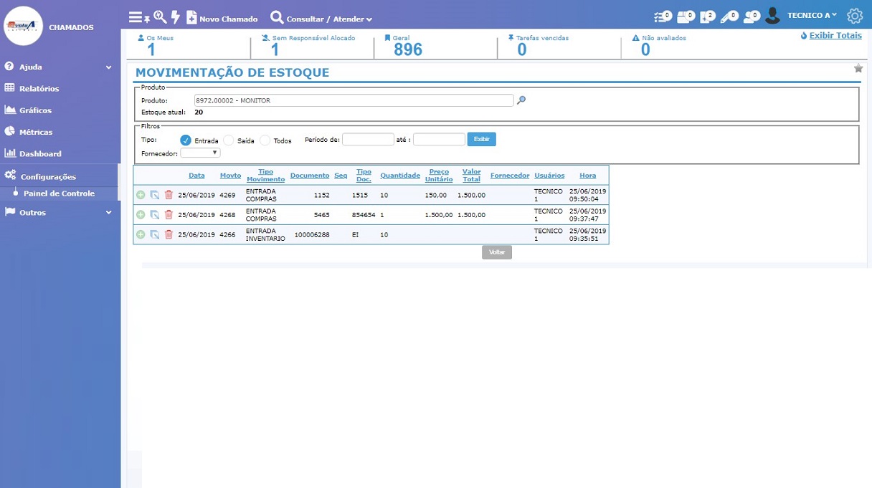Select the Entrada type radio button

186,140
